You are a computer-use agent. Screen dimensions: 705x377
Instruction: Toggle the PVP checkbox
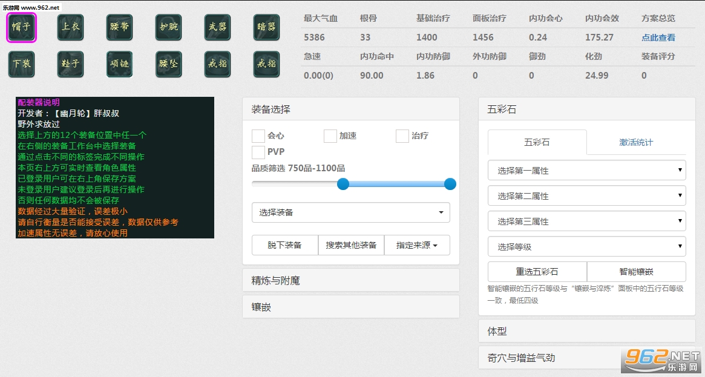click(x=258, y=152)
